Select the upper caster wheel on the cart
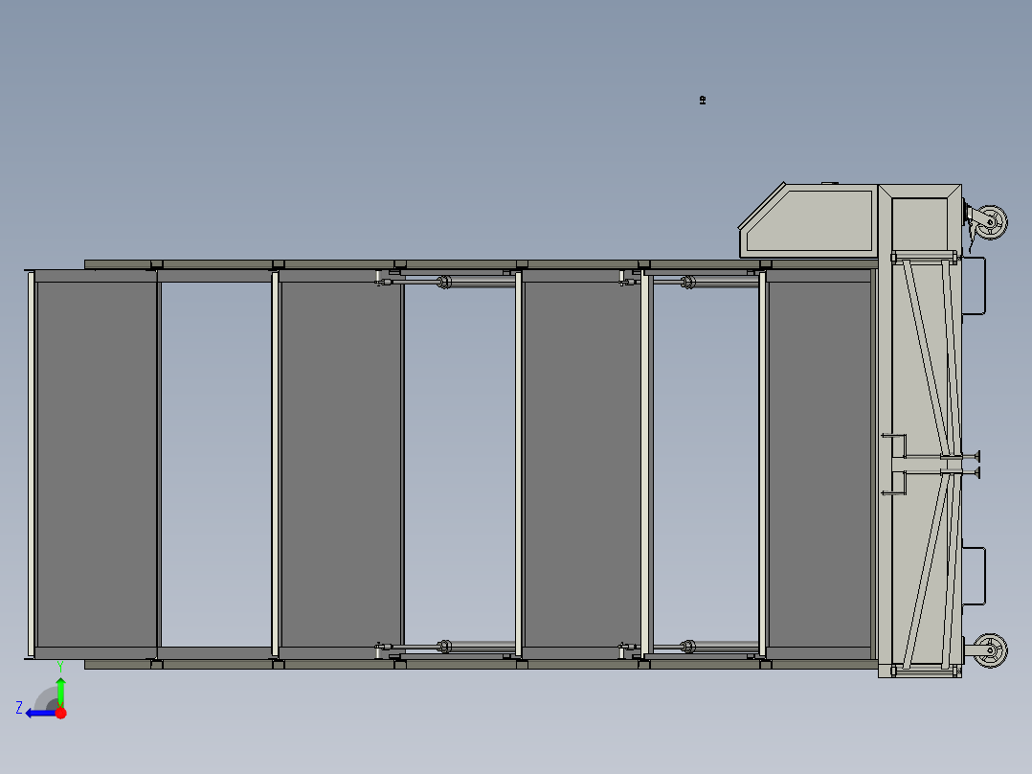 point(989,222)
